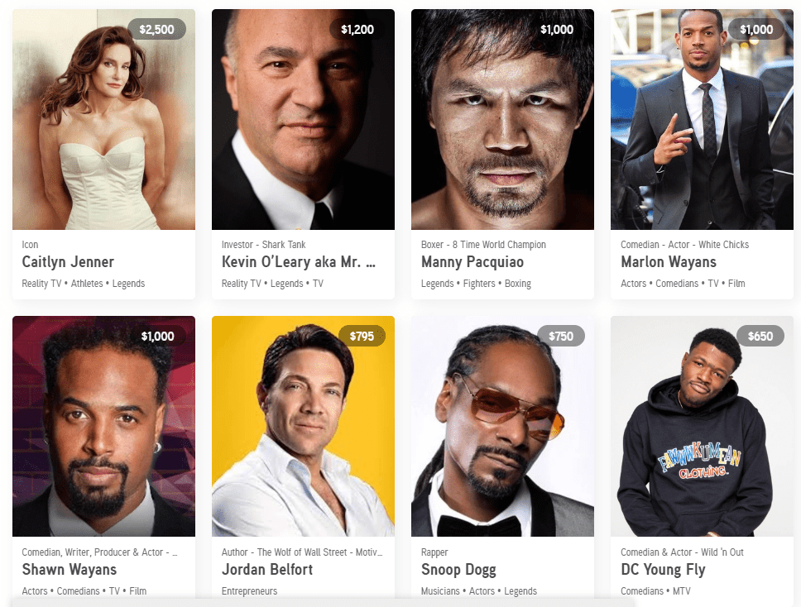This screenshot has width=801, height=607.
Task: Click the Reality TV • Athletes • Legends tags
Action: (84, 284)
